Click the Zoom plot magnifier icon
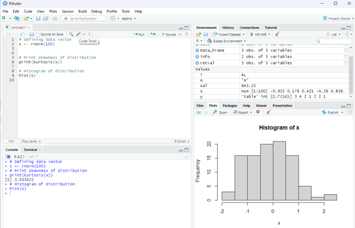This screenshot has height=228, width=355. point(215,112)
